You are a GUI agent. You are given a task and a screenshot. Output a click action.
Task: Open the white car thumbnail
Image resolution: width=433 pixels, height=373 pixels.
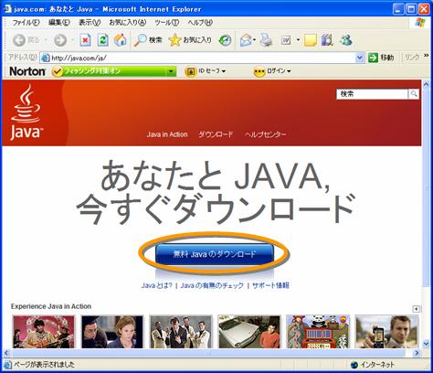click(249, 332)
